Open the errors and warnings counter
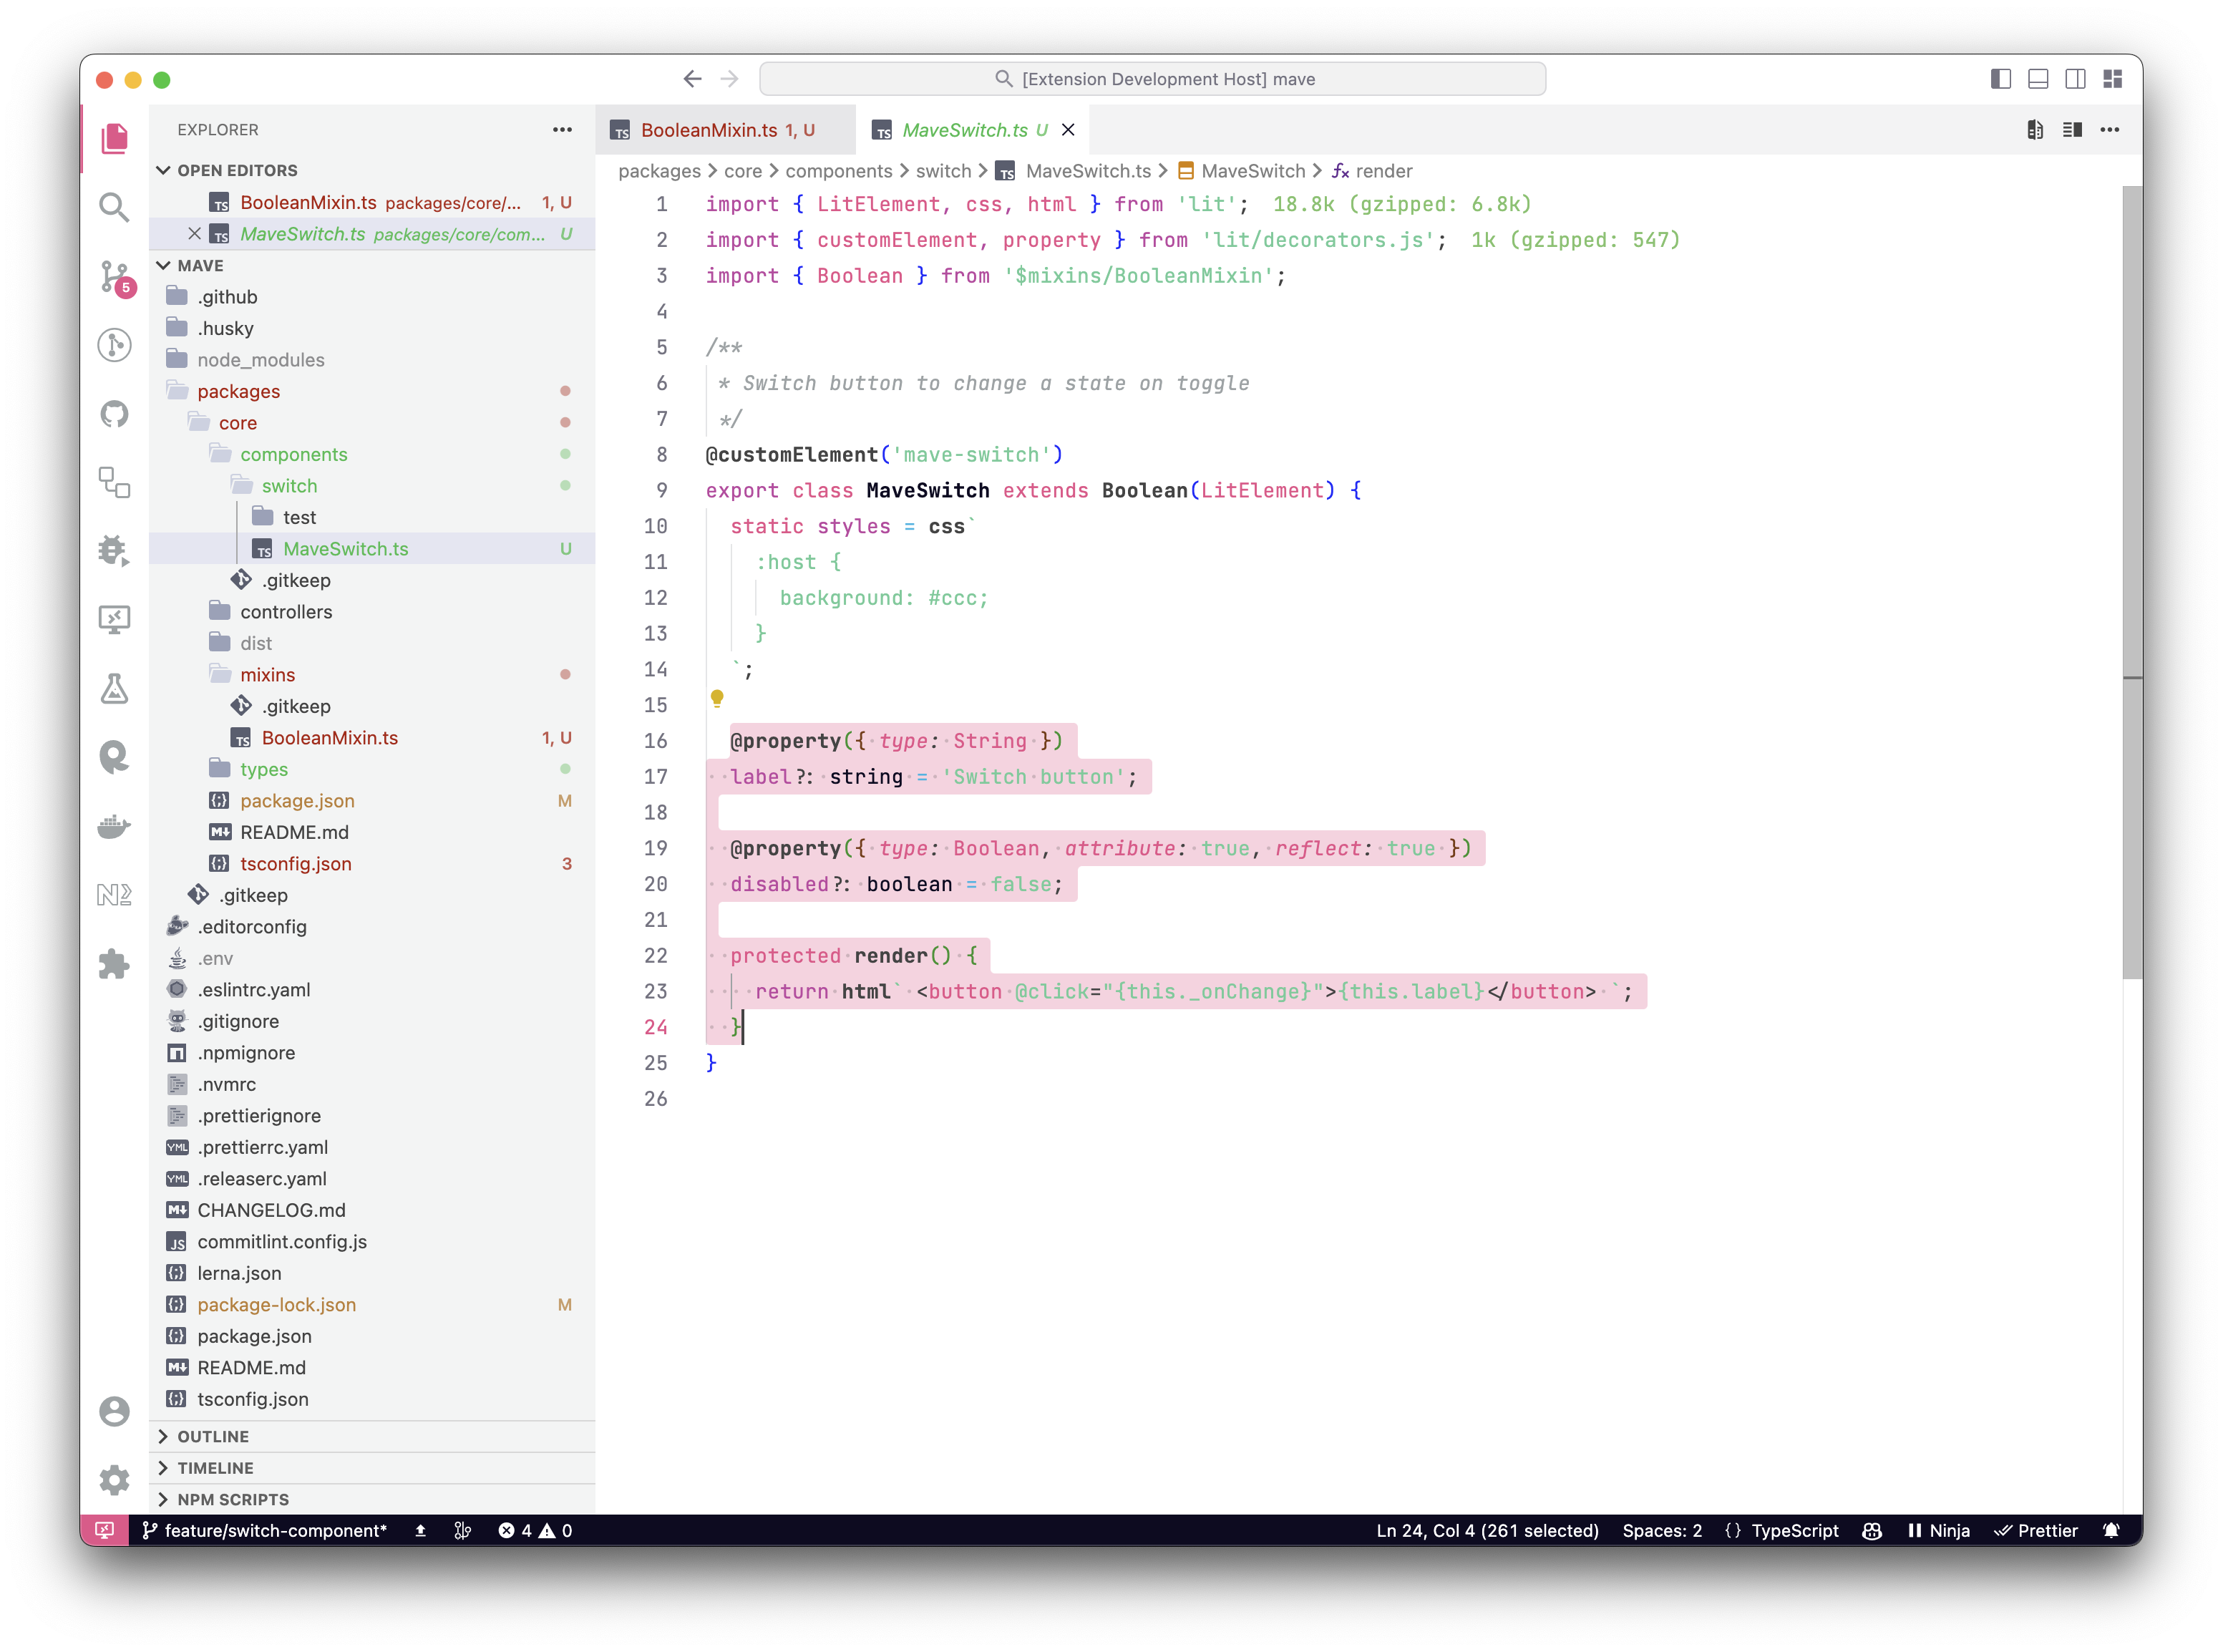2223x1652 pixels. [535, 1530]
